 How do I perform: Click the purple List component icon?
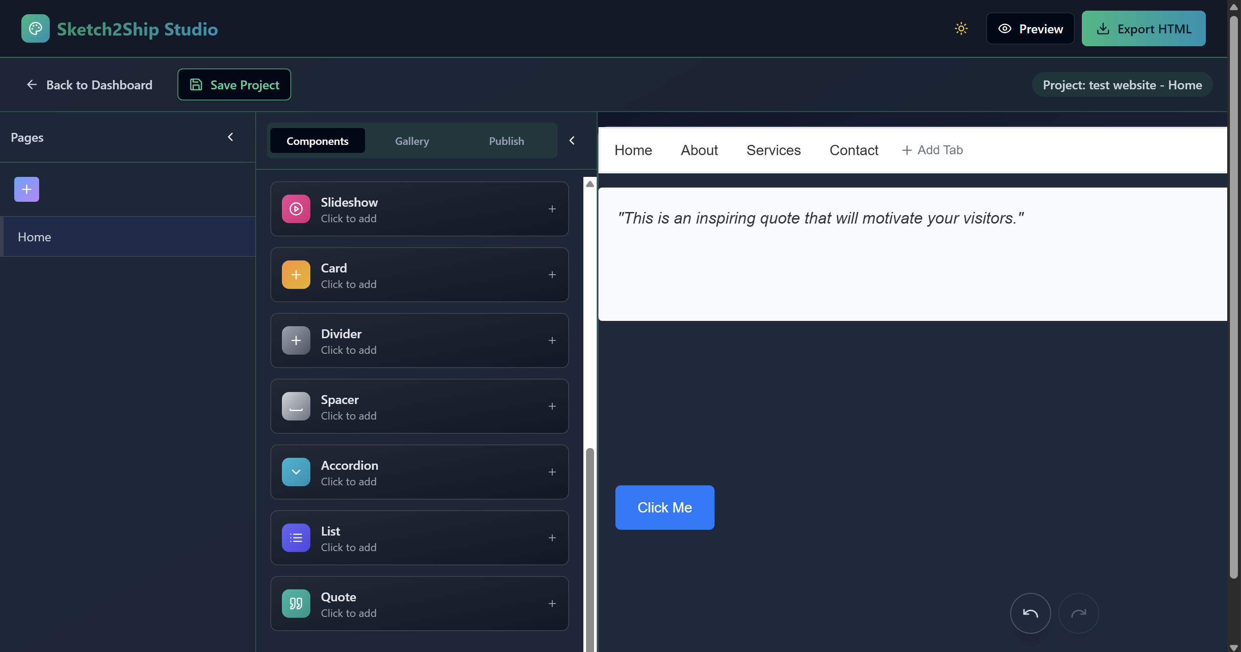click(x=296, y=538)
